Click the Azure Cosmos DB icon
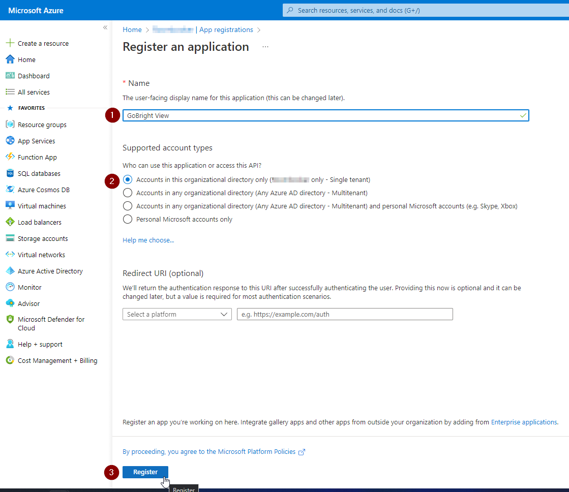The image size is (569, 492). point(10,190)
